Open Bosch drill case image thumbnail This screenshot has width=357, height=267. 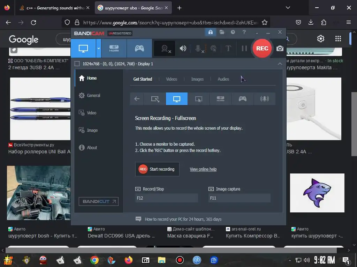[x=39, y=193]
